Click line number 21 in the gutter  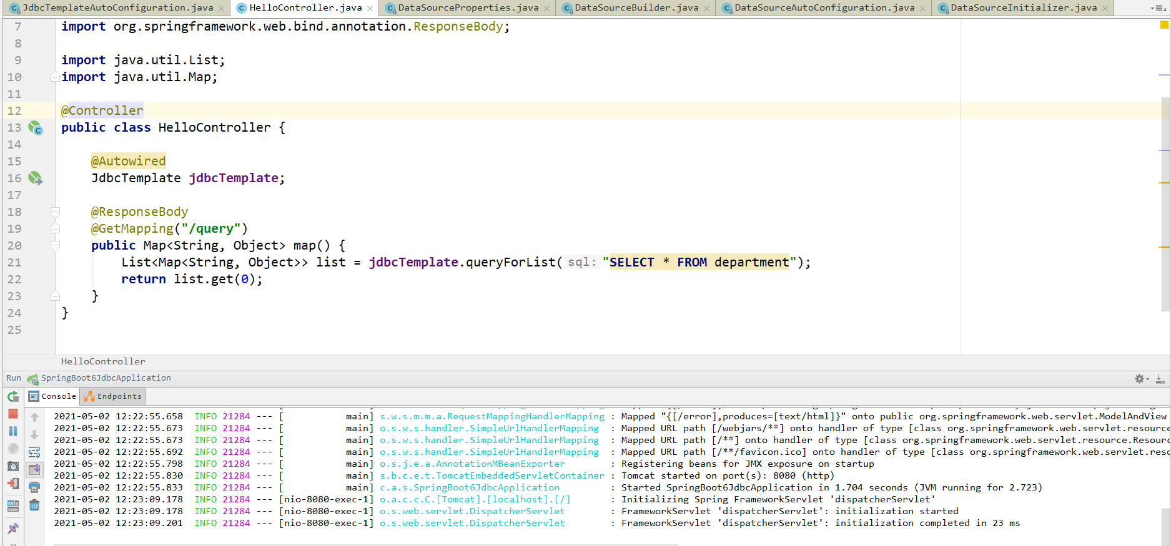[x=14, y=263]
